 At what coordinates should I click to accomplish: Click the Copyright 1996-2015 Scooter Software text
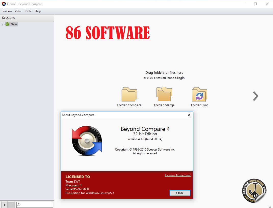click(x=145, y=150)
